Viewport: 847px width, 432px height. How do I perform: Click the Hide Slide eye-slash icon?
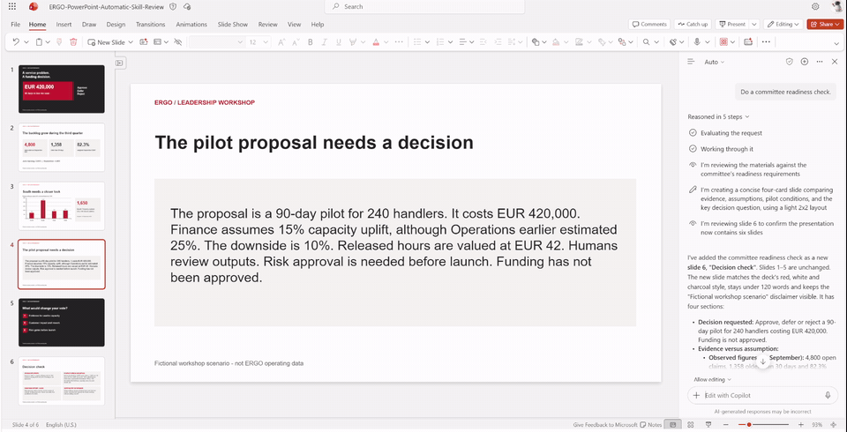178,41
